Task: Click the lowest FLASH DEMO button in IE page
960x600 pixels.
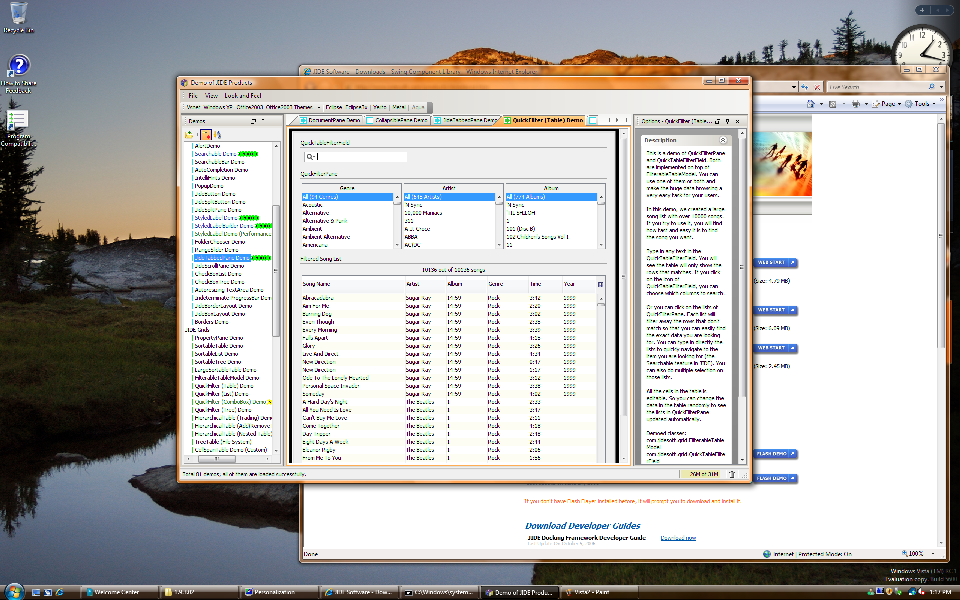Action: click(775, 478)
